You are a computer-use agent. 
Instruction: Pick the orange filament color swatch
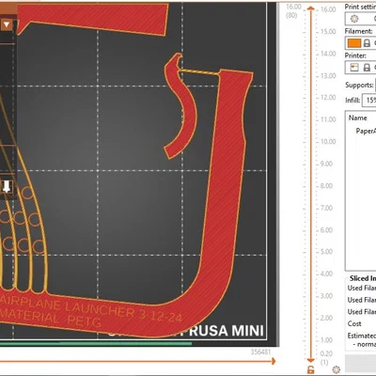click(354, 43)
